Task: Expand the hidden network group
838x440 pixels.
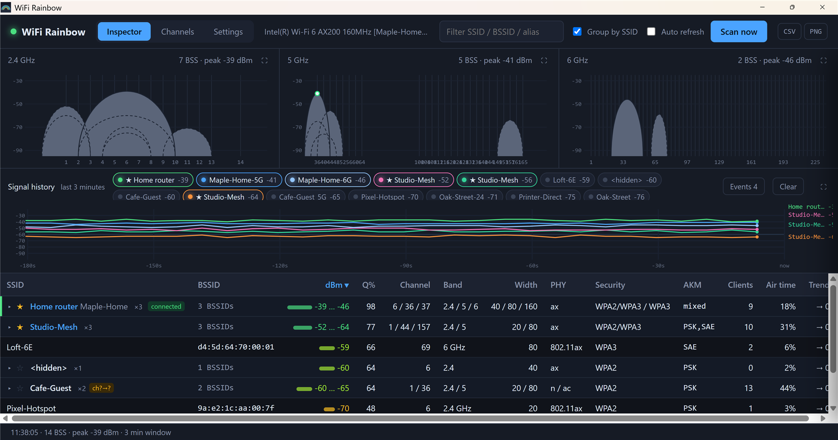Action: [10, 368]
